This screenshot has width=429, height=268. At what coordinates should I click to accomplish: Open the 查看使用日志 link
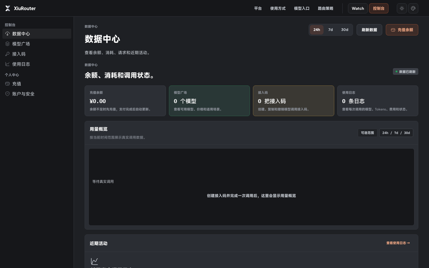pyautogui.click(x=398, y=243)
